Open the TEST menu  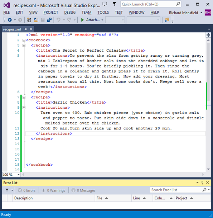119,13
